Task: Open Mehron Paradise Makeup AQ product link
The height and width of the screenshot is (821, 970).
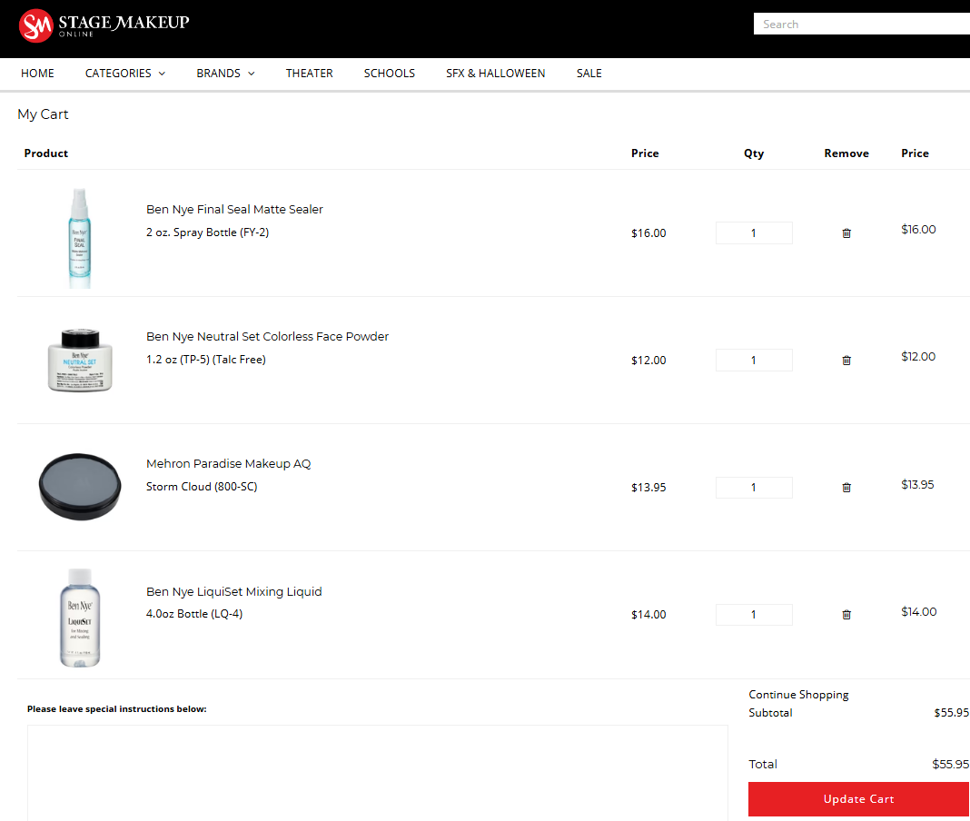Action: point(228,463)
